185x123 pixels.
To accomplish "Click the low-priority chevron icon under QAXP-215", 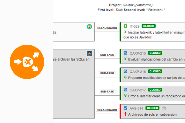I will [x=126, y=59].
